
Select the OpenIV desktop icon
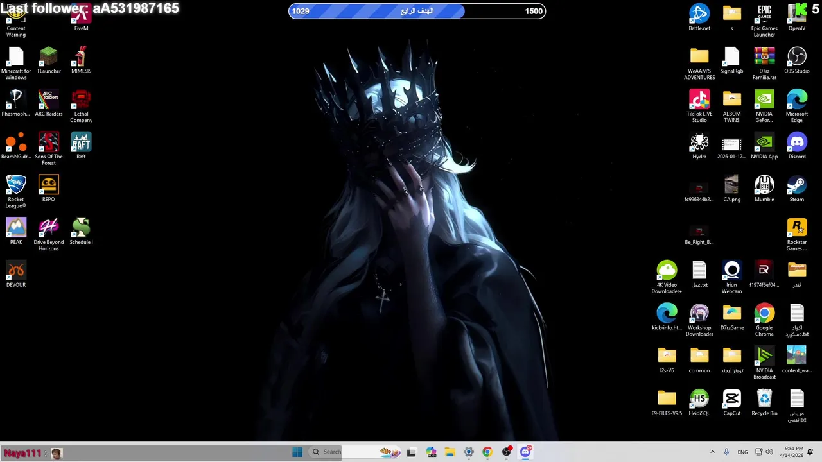coord(797,18)
